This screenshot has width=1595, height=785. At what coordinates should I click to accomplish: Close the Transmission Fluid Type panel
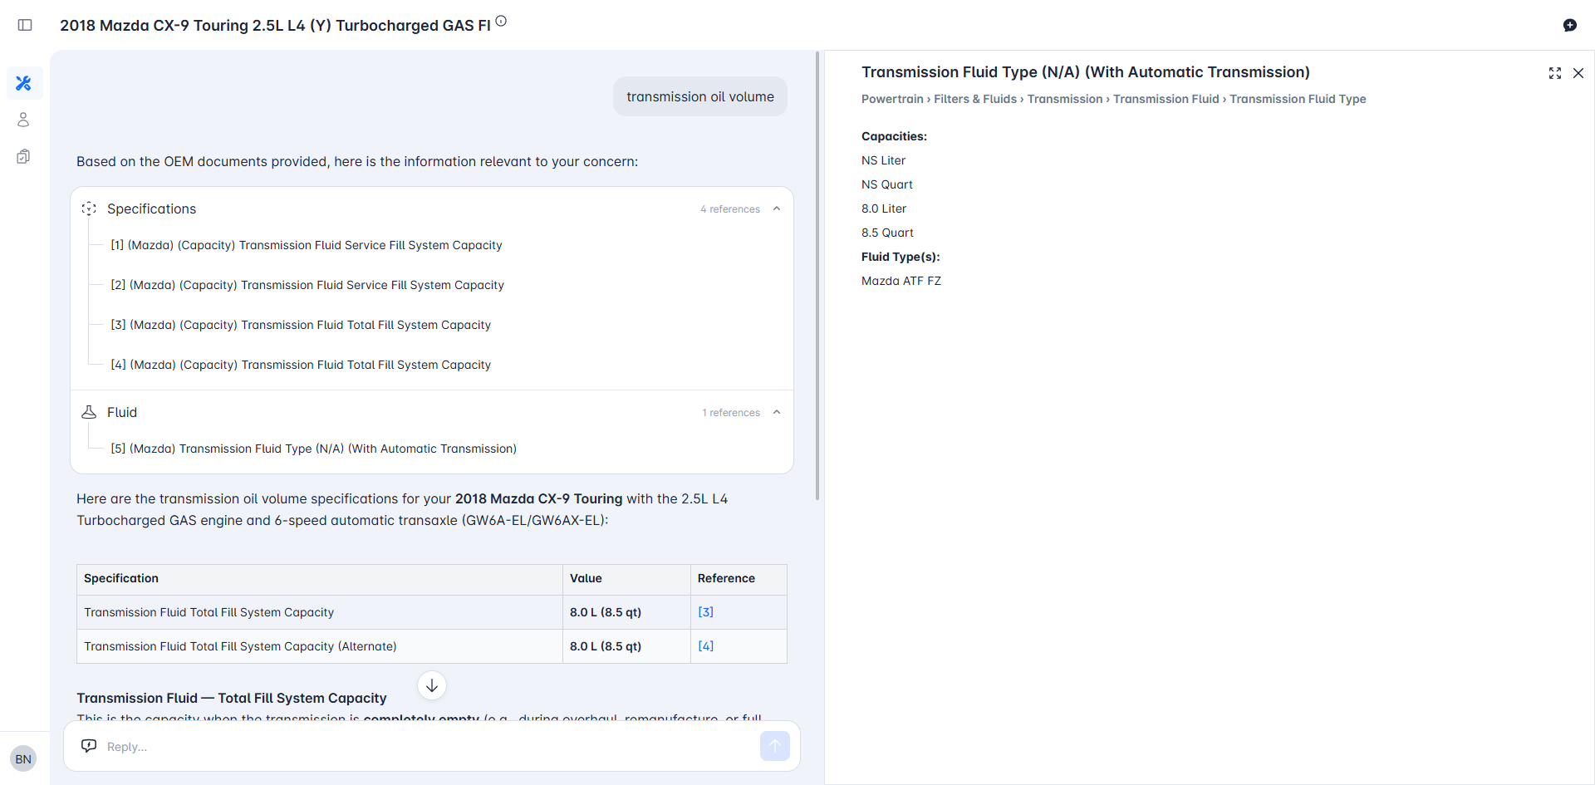(x=1578, y=73)
